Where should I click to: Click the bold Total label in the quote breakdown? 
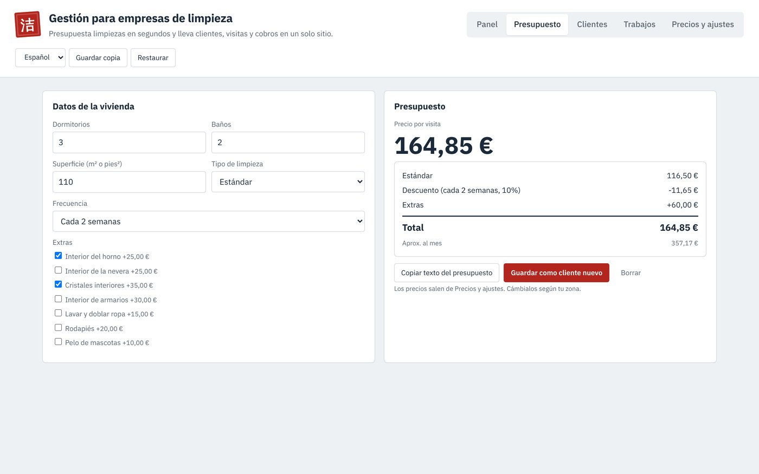413,228
